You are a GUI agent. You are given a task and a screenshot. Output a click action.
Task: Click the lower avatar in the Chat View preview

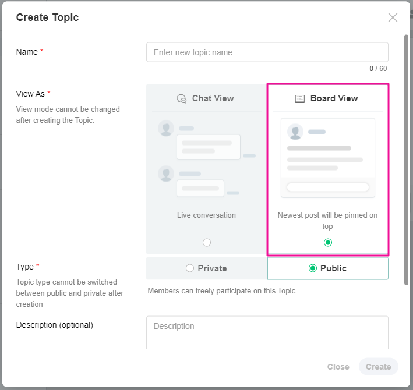(166, 174)
